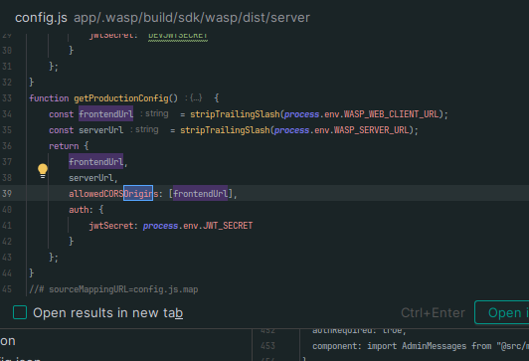
Task: Click stripTrailingSlash call on line 34
Action: tap(235, 114)
